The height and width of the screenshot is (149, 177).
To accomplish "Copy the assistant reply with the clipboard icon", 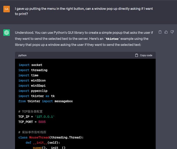I will point(160,32).
